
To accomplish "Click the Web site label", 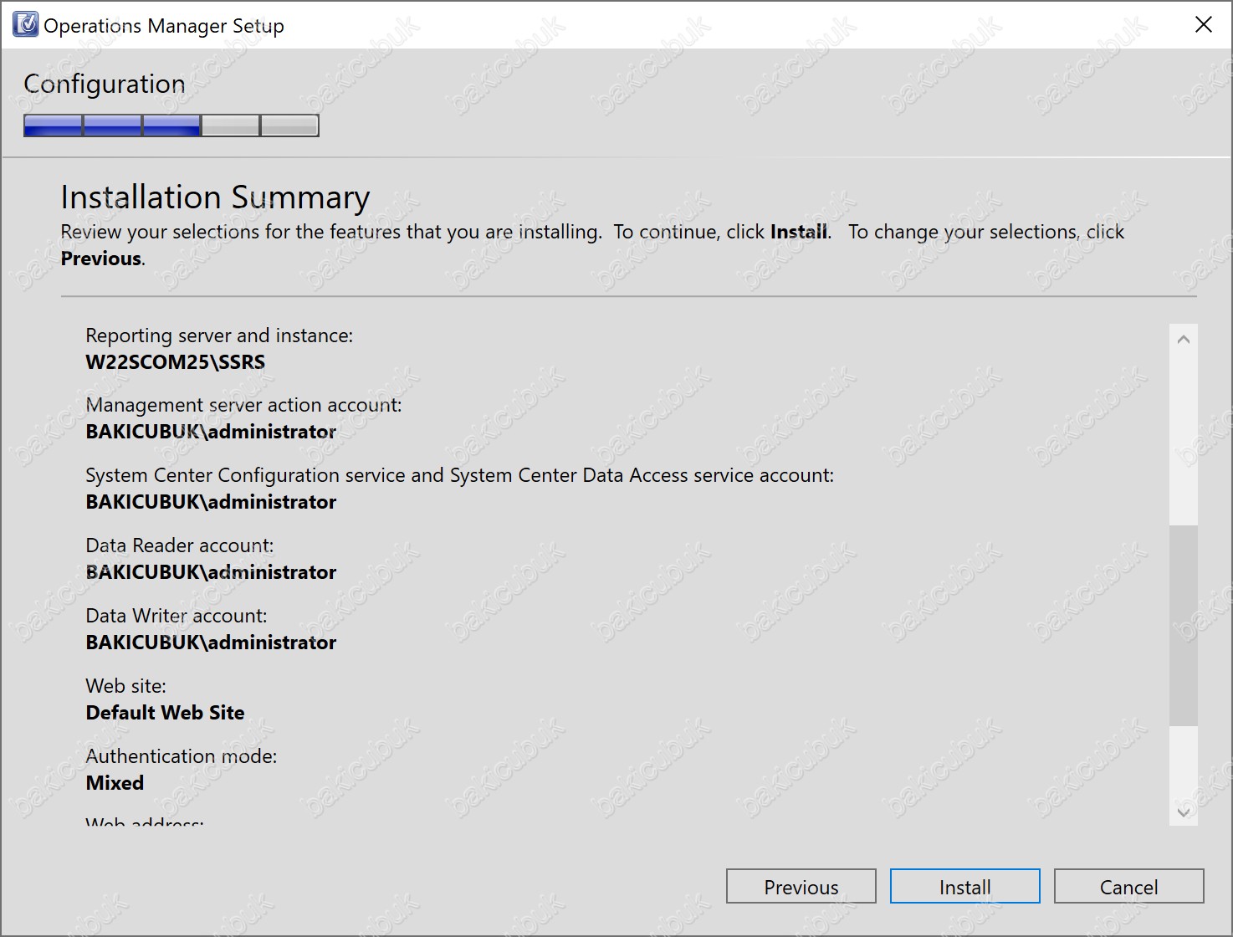I will (125, 686).
